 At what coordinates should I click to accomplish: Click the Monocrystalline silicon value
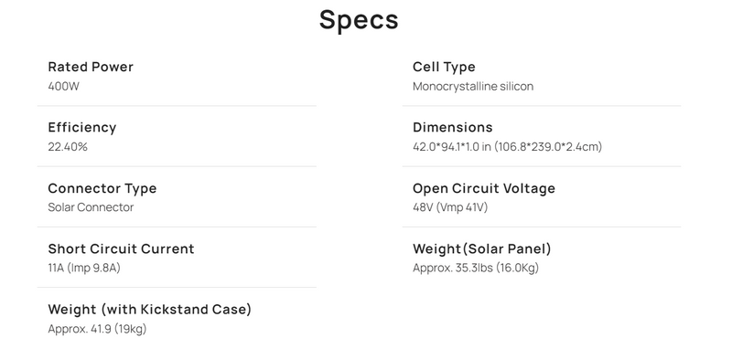click(x=473, y=86)
